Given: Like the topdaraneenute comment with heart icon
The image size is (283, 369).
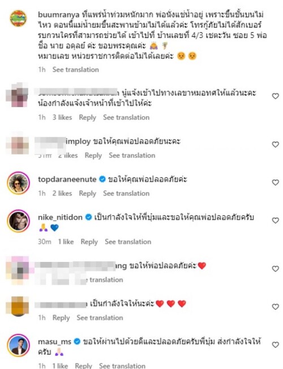Looking at the screenshot, I should [275, 183].
